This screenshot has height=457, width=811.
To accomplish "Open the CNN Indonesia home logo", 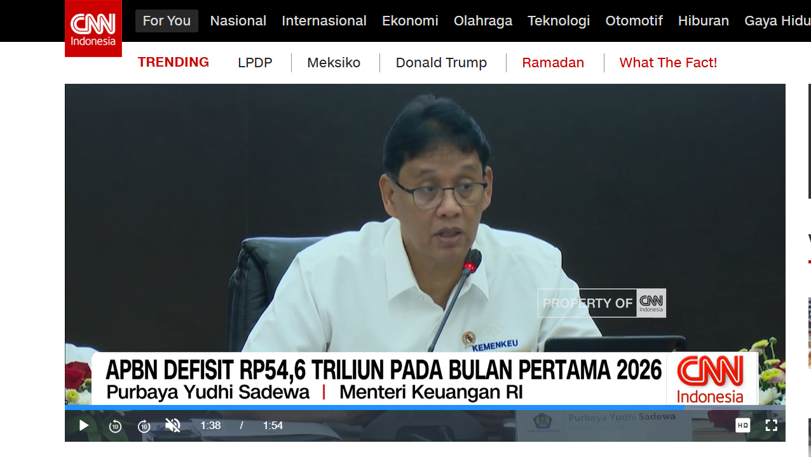I will [93, 29].
